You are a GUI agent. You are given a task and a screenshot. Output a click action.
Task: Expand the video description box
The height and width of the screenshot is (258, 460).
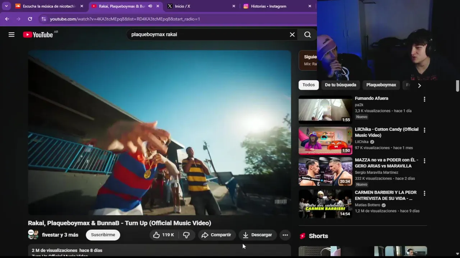(x=160, y=251)
